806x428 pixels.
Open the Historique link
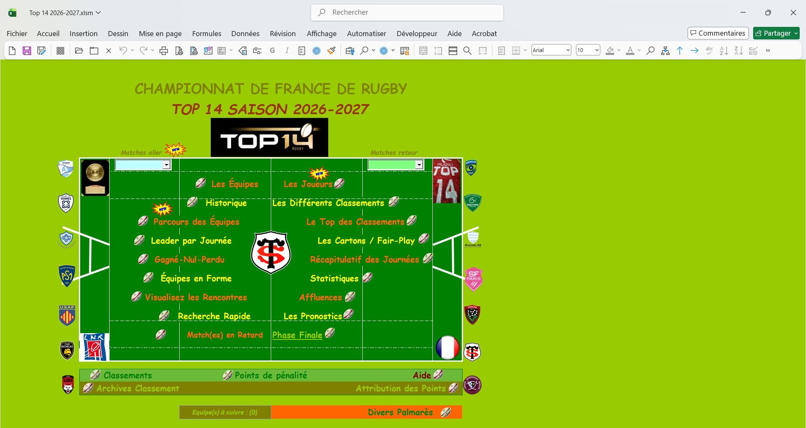click(226, 203)
